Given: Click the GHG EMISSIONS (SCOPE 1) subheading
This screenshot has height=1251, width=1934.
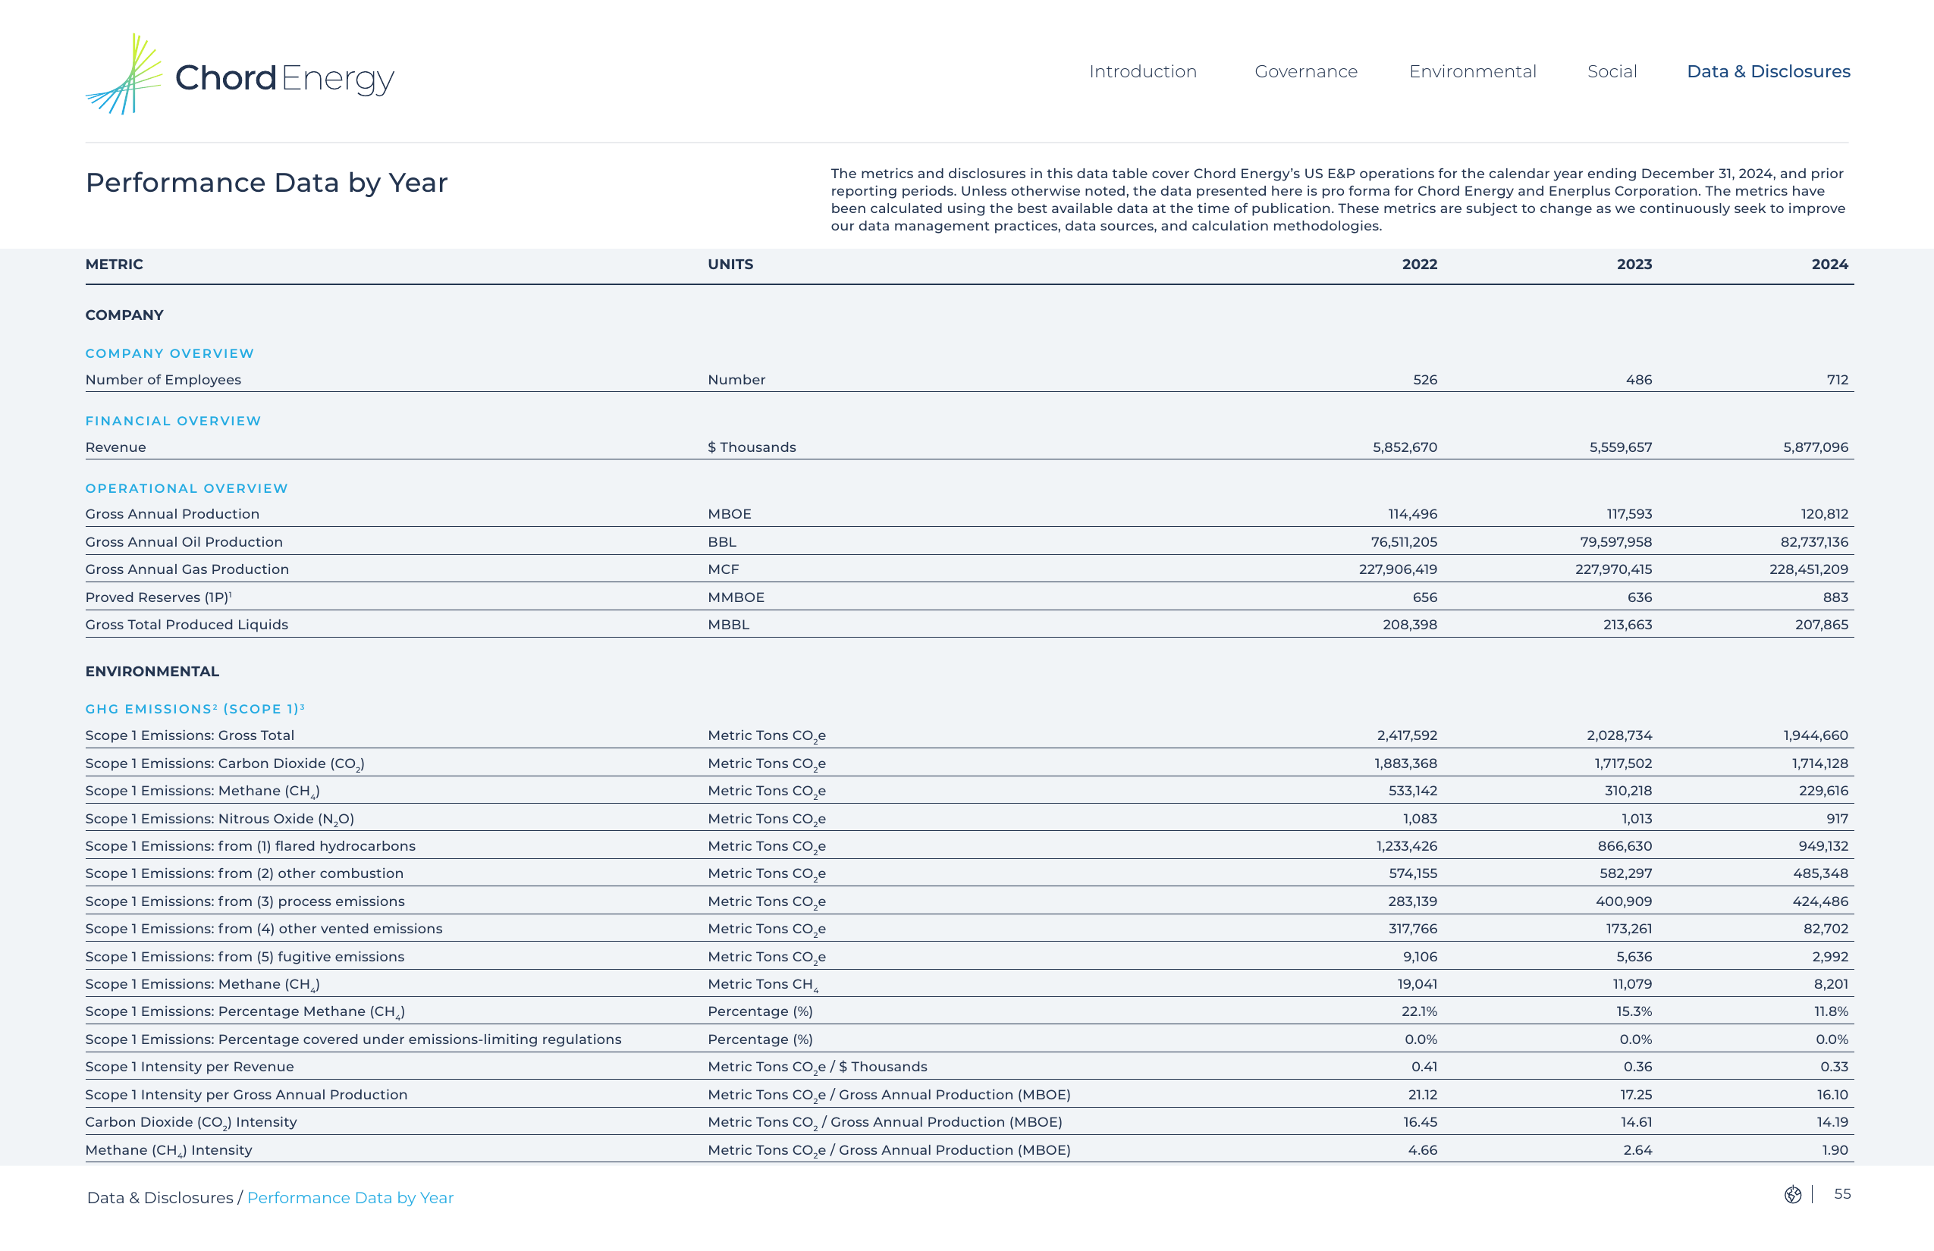Looking at the screenshot, I should coord(195,708).
